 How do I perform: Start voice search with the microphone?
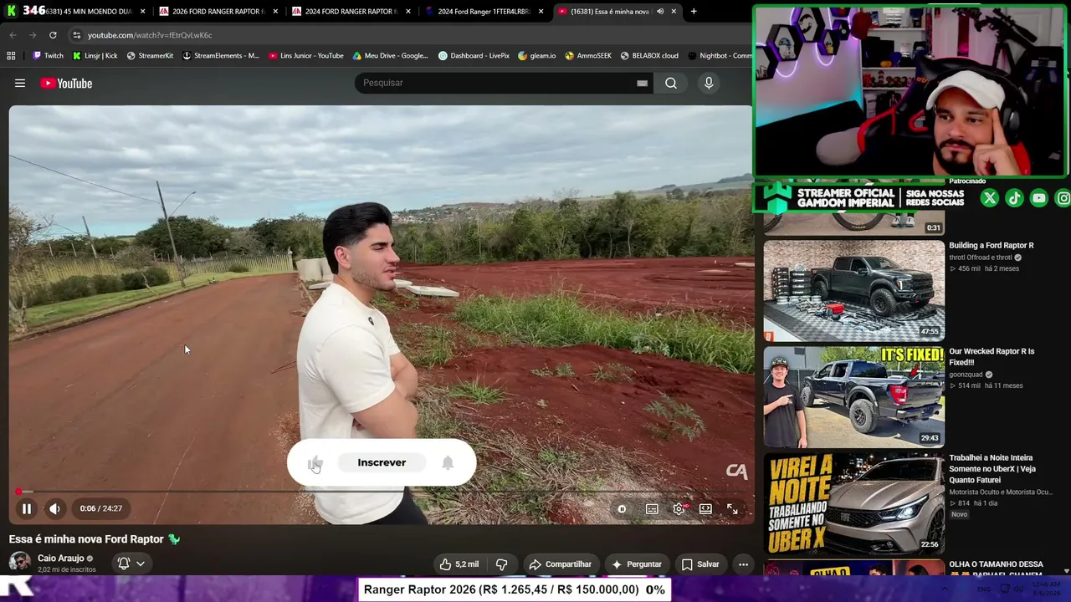click(709, 83)
